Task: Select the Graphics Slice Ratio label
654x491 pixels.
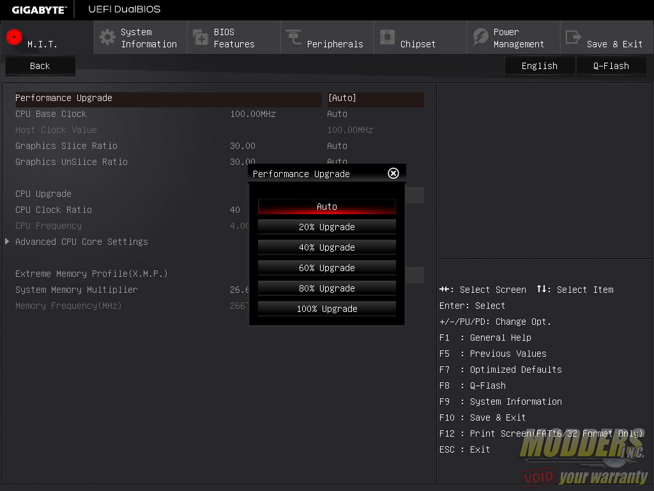Action: tap(66, 146)
